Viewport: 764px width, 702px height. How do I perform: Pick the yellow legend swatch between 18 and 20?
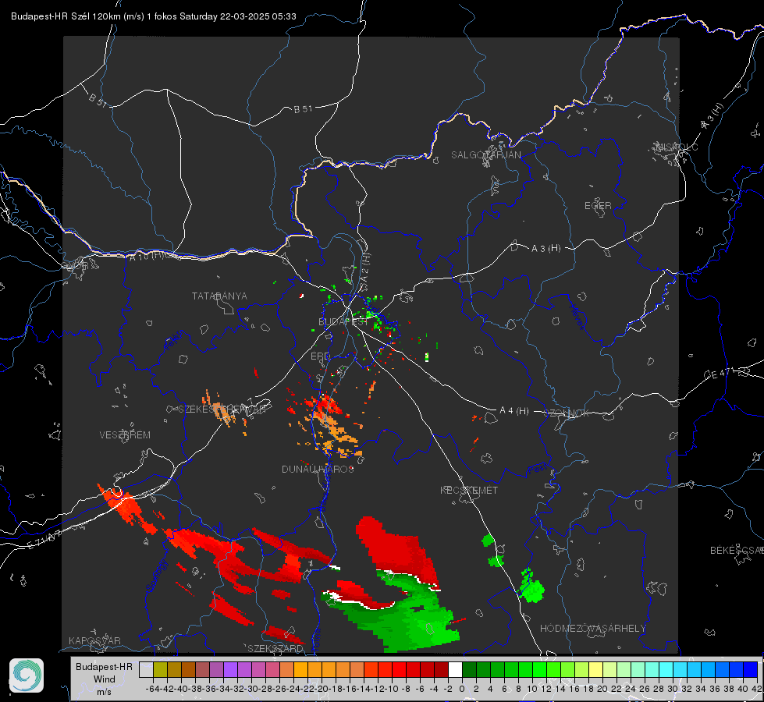596,670
